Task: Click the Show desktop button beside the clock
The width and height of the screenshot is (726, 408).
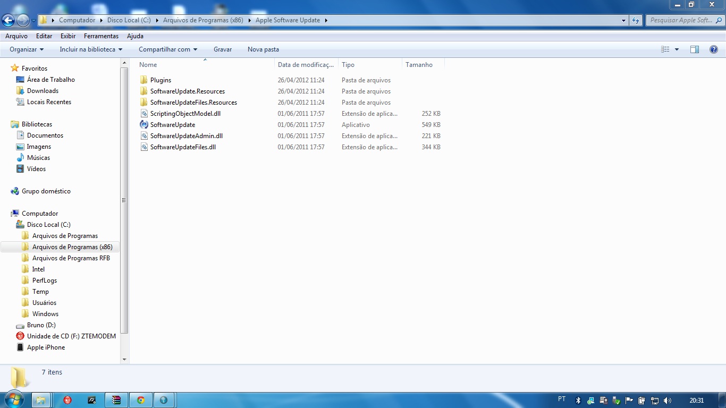Action: point(722,401)
